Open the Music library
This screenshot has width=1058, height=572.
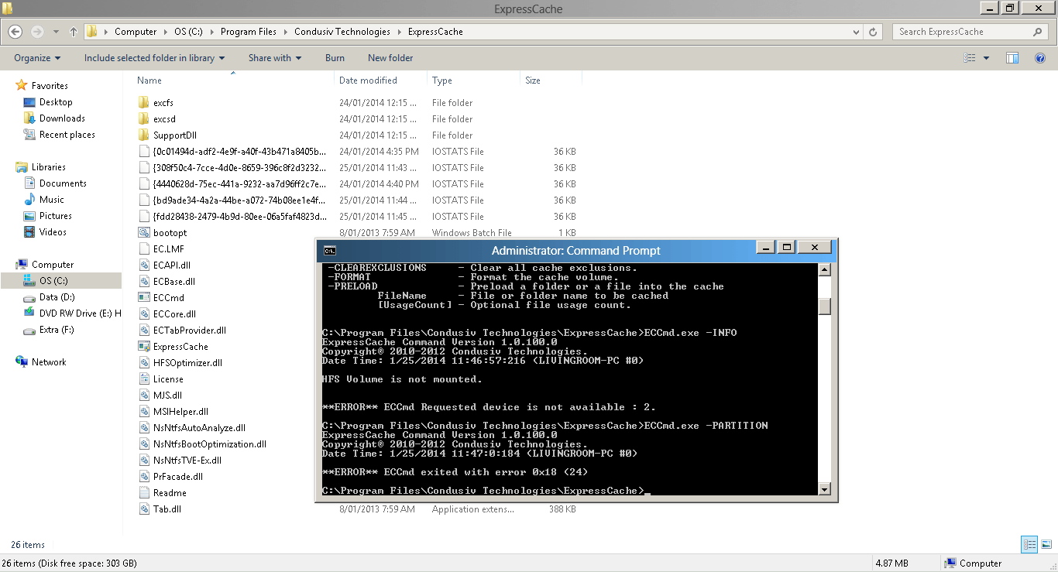(52, 200)
